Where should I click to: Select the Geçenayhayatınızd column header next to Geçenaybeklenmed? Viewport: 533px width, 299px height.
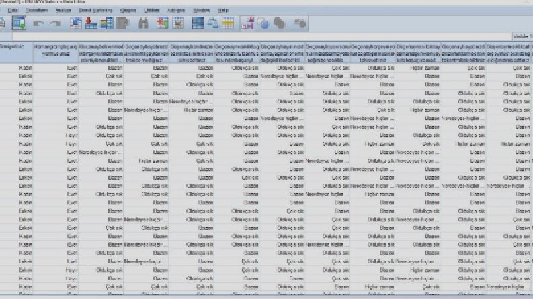pos(146,53)
